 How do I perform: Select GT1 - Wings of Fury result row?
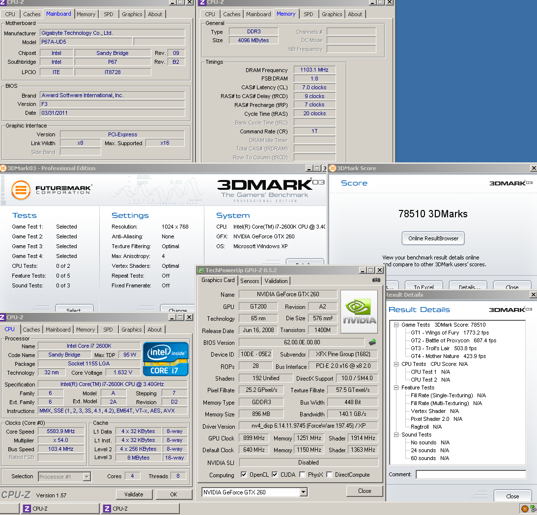(x=450, y=333)
